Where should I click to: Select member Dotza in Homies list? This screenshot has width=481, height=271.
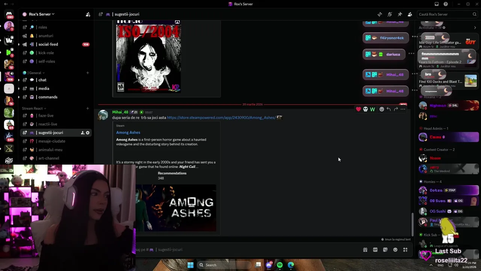(449, 190)
